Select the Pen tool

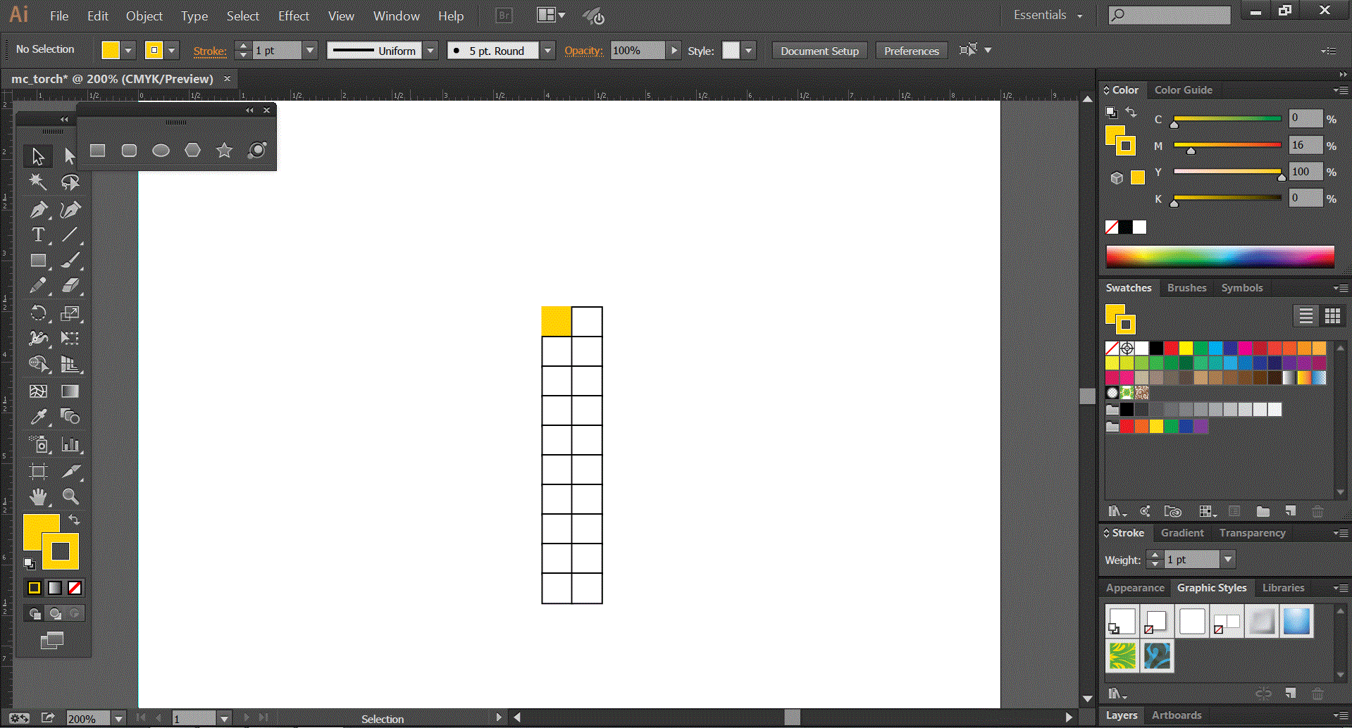tap(38, 209)
